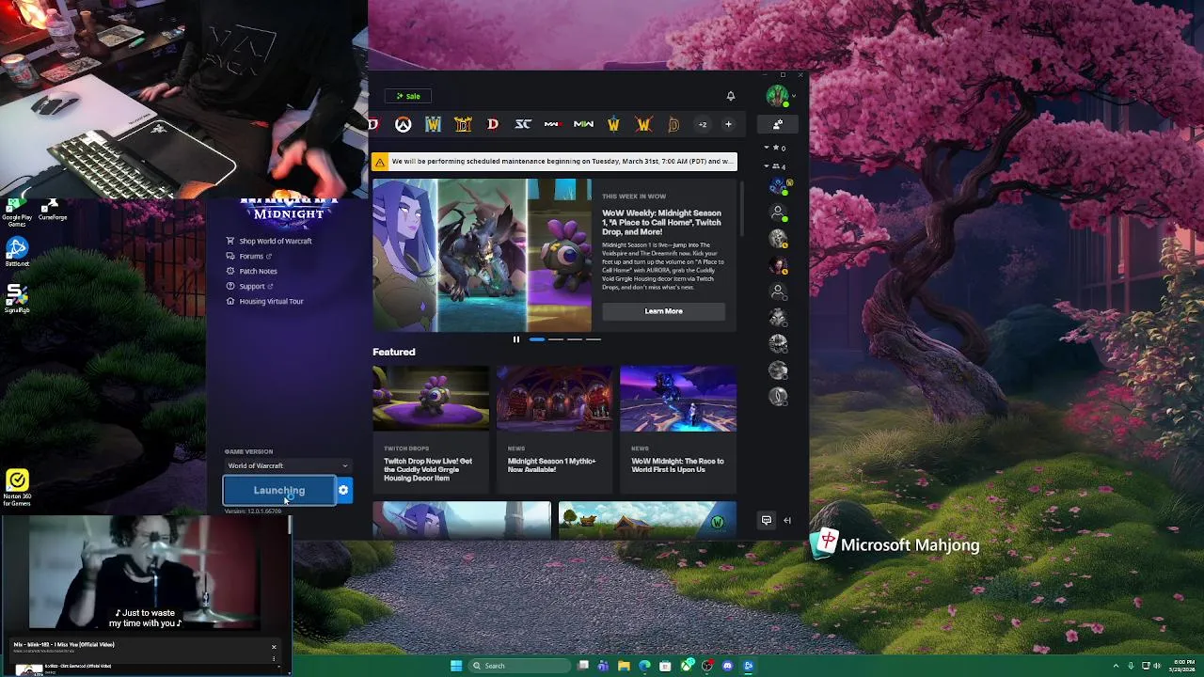Expand the Game Version dropdown

287,465
